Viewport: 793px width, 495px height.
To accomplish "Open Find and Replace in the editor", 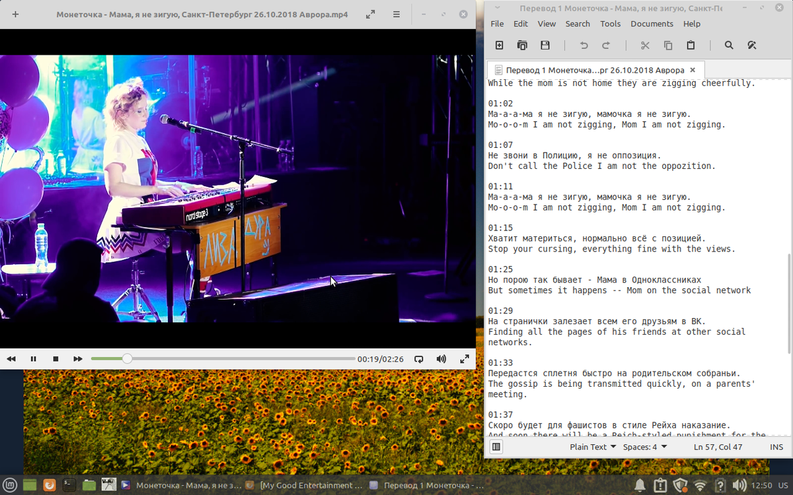I will click(751, 46).
